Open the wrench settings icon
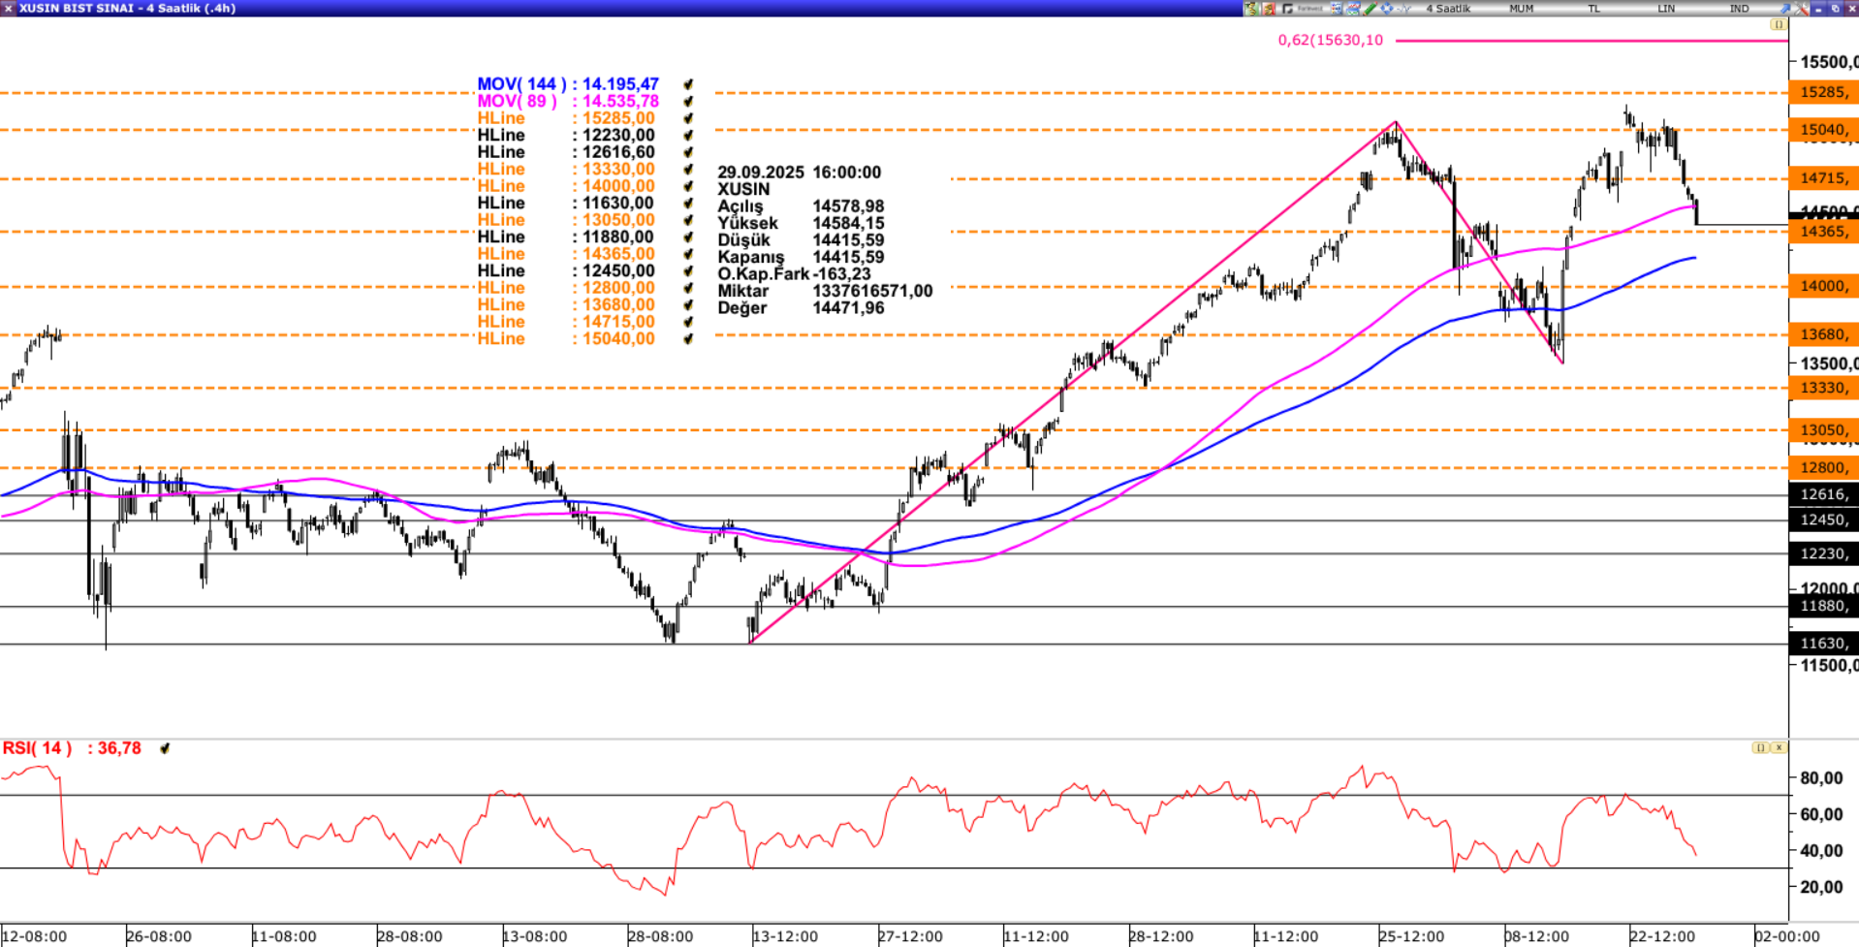Viewport: 1859px width, 947px height. 1801,9
